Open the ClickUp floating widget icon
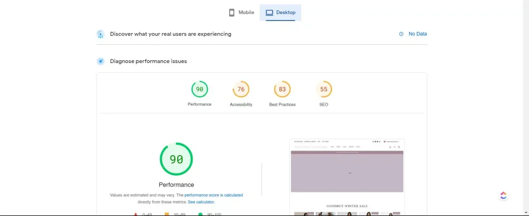Image resolution: width=529 pixels, height=216 pixels. point(504,195)
